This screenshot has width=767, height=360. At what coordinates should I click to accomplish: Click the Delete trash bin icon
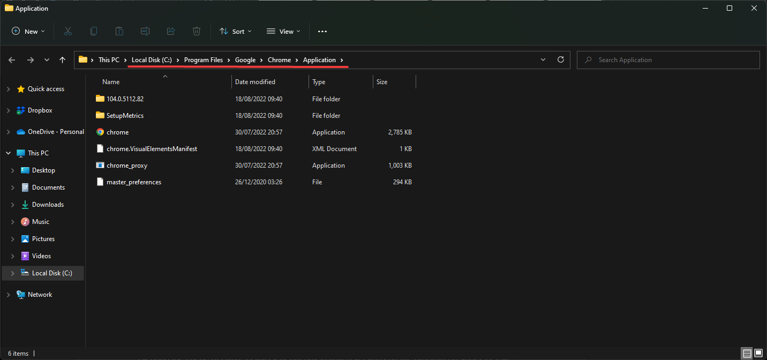click(x=197, y=32)
